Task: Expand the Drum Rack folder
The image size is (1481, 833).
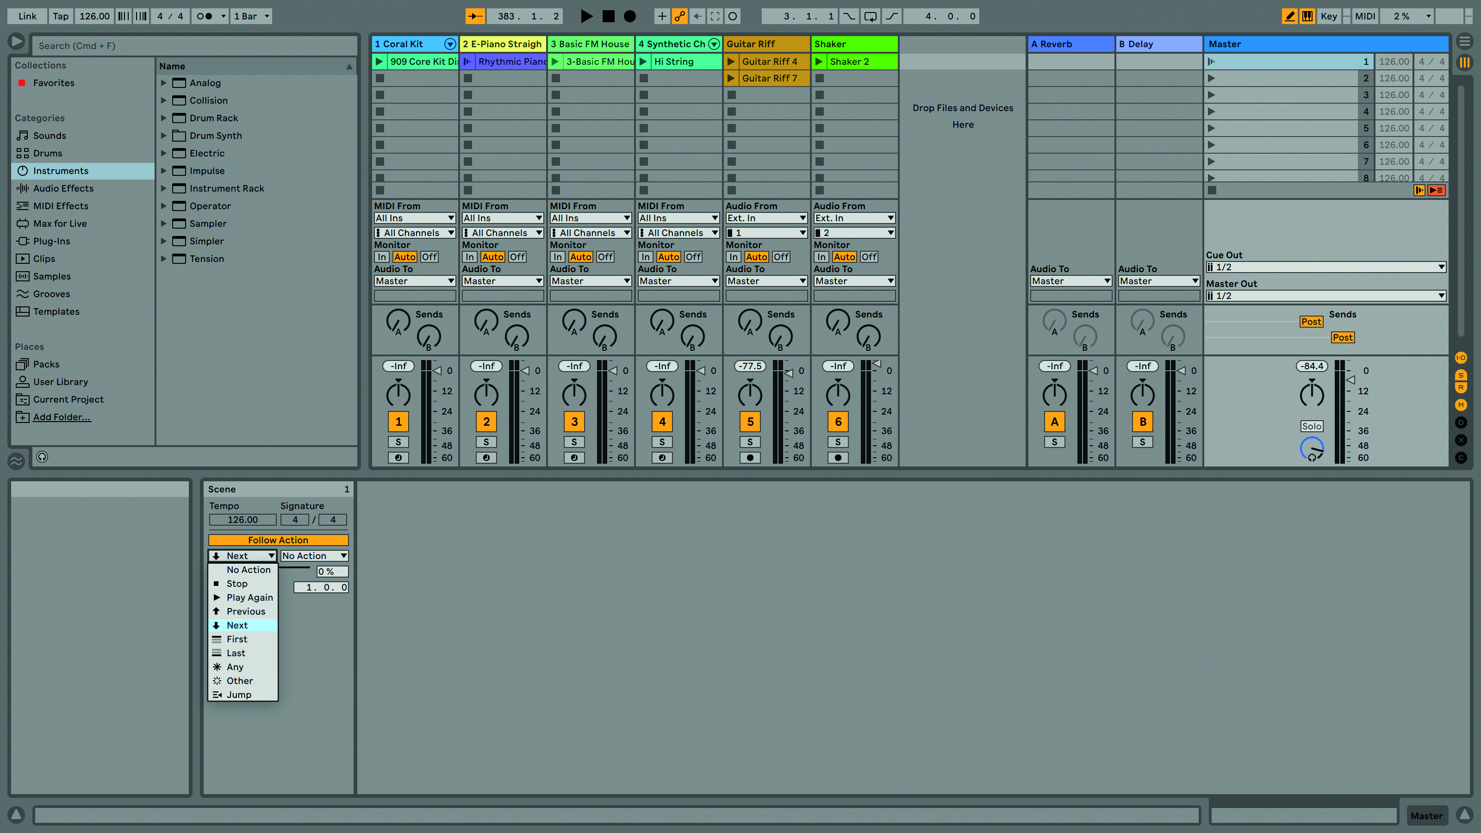Action: coord(163,118)
